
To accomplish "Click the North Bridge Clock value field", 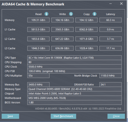I will tap(110, 76).
